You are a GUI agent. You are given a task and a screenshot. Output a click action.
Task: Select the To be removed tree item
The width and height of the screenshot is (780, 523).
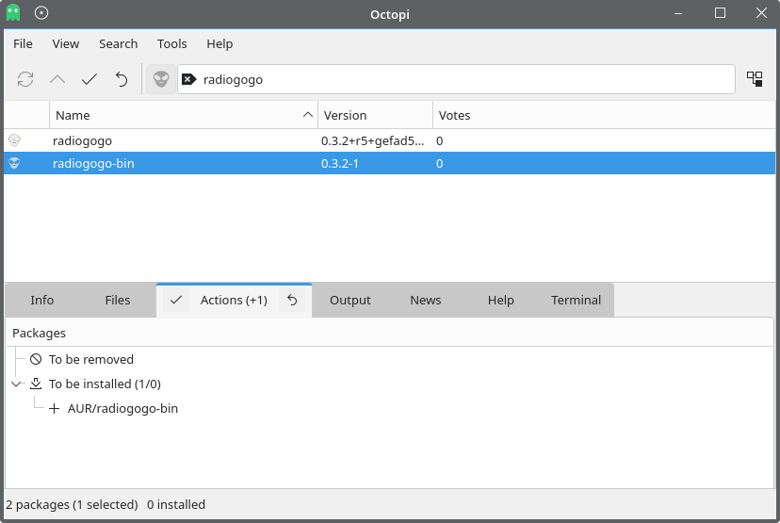click(91, 359)
